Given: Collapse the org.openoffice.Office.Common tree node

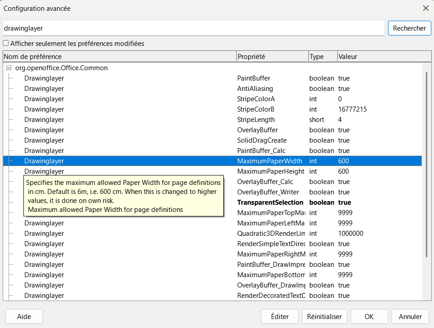Looking at the screenshot, I should (x=9, y=68).
